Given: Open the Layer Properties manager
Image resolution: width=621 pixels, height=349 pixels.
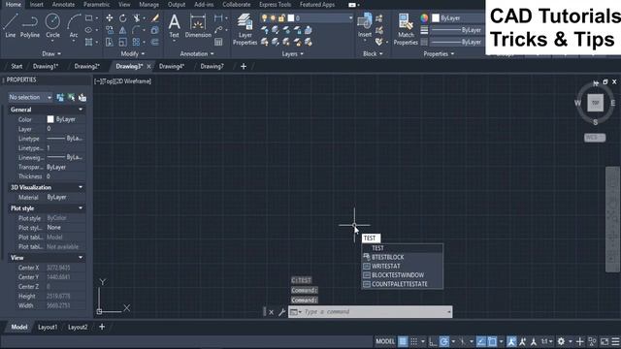Looking at the screenshot, I should [245, 29].
